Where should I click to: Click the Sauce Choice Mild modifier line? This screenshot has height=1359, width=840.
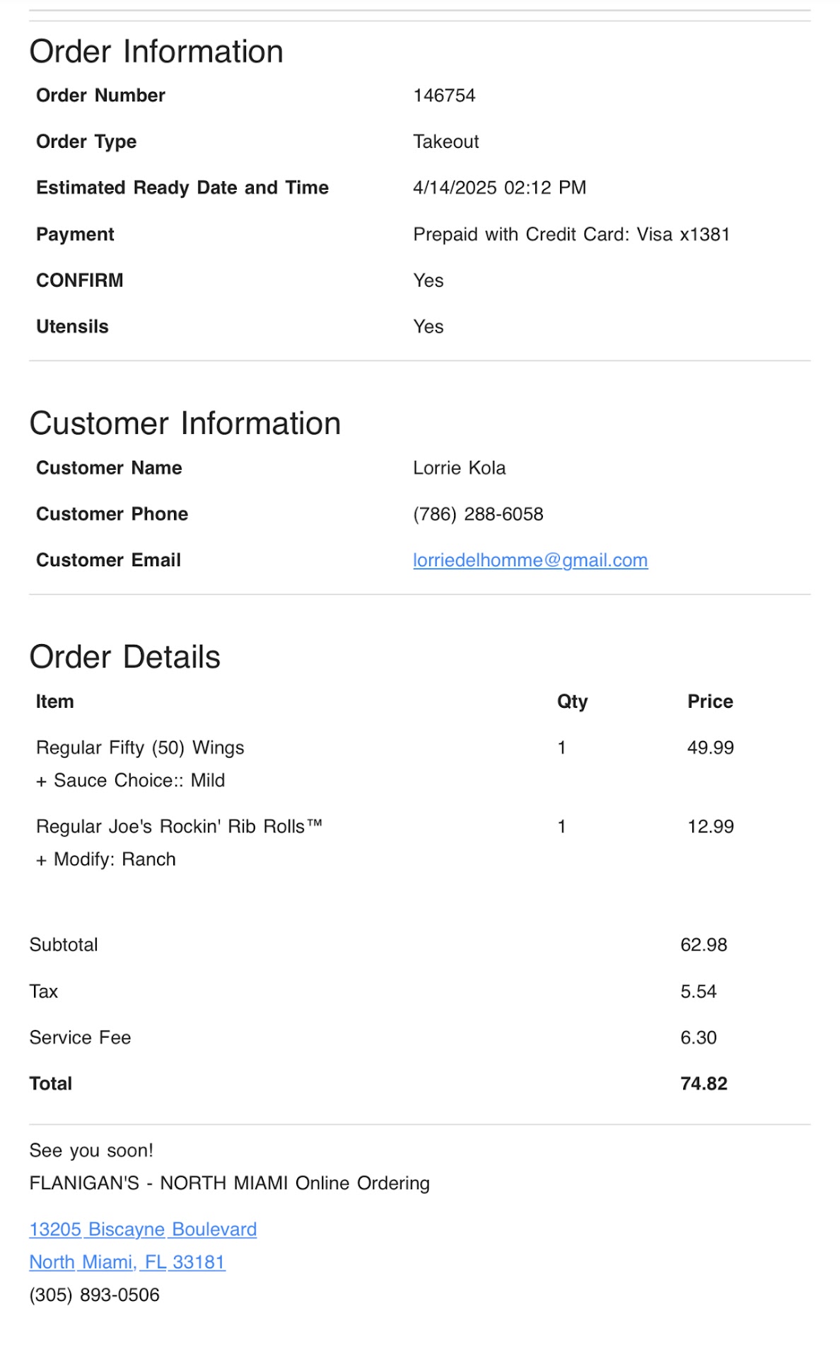131,780
